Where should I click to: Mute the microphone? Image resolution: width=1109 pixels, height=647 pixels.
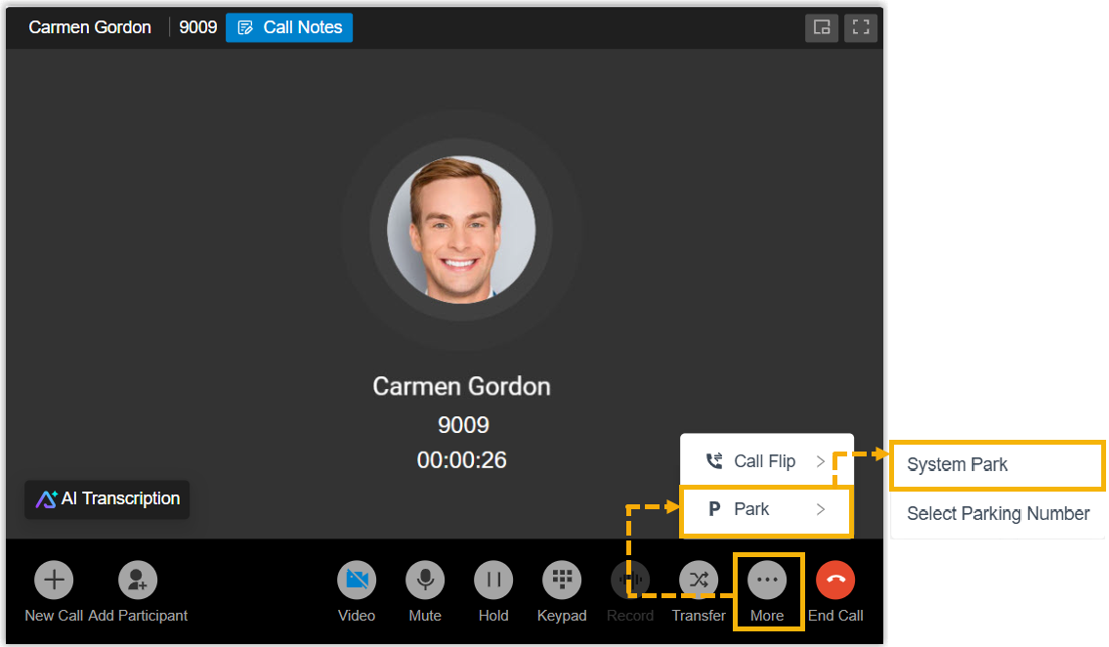click(425, 581)
